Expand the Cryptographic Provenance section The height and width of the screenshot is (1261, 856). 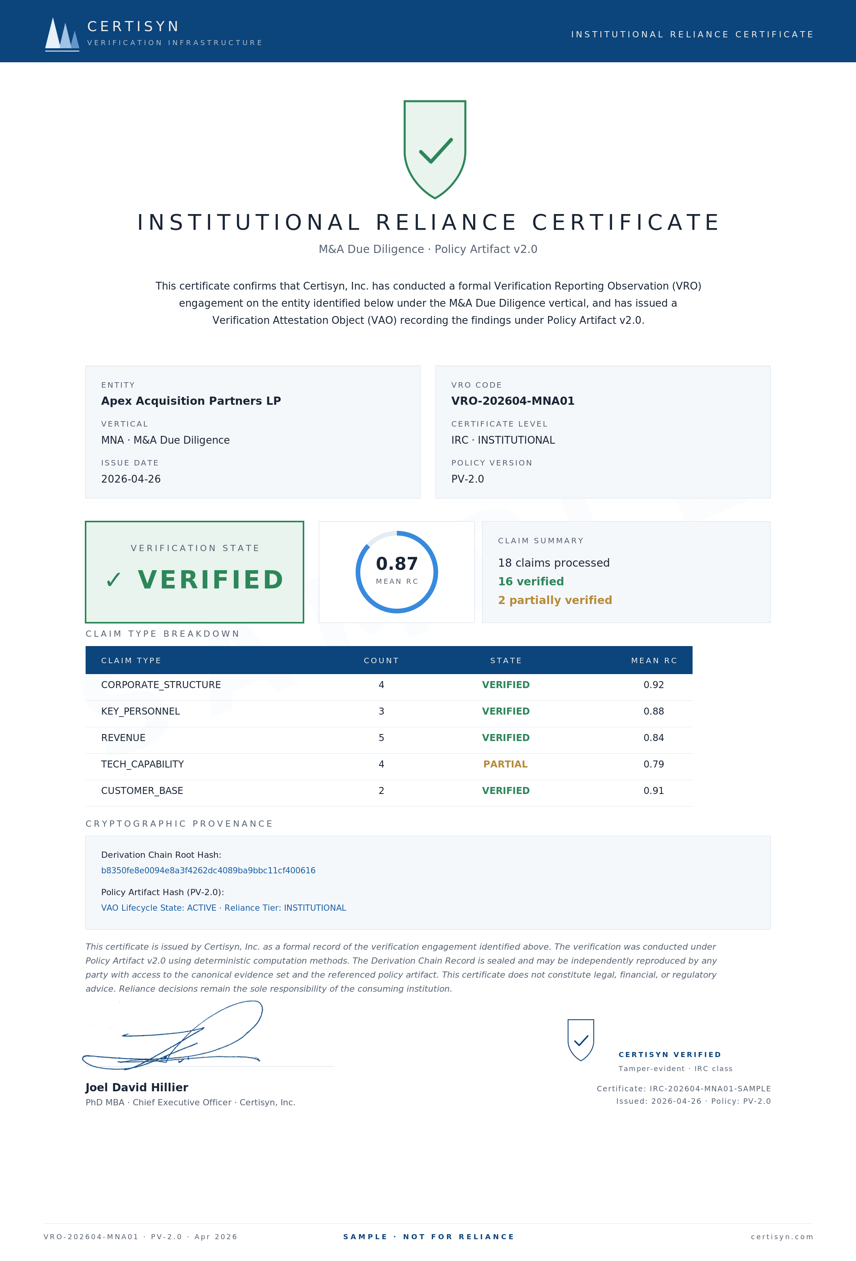[179, 824]
